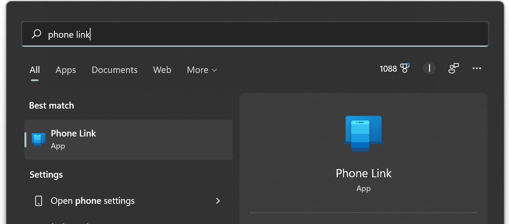The height and width of the screenshot is (224, 509).
Task: Expand the Open phone settings chevron
Action: [218, 201]
